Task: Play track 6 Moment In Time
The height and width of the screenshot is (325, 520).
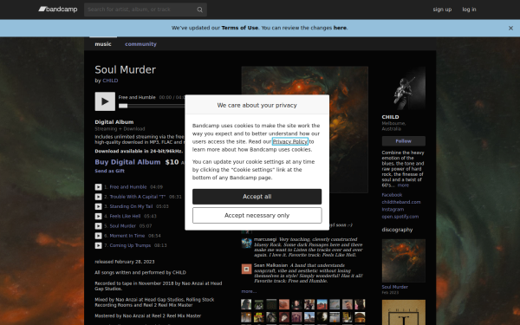Action: coord(98,236)
